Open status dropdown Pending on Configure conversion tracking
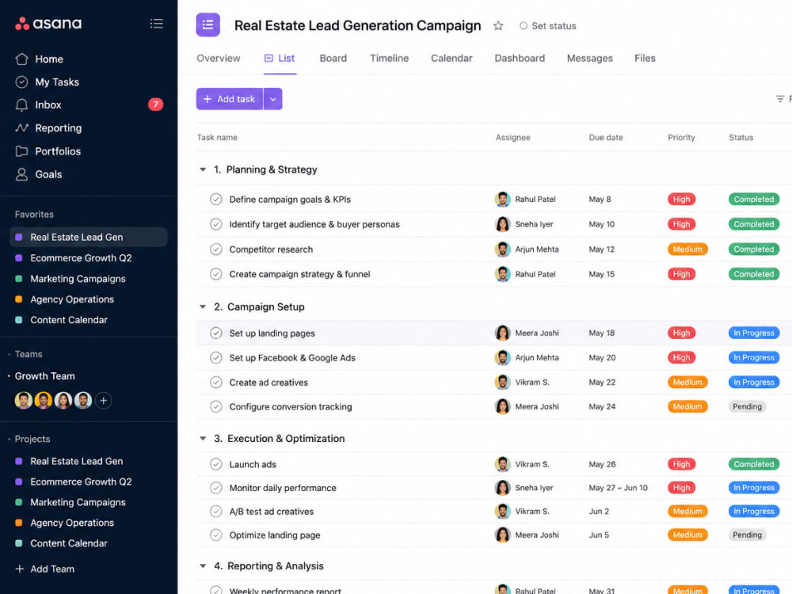The height and width of the screenshot is (594, 792). (747, 406)
